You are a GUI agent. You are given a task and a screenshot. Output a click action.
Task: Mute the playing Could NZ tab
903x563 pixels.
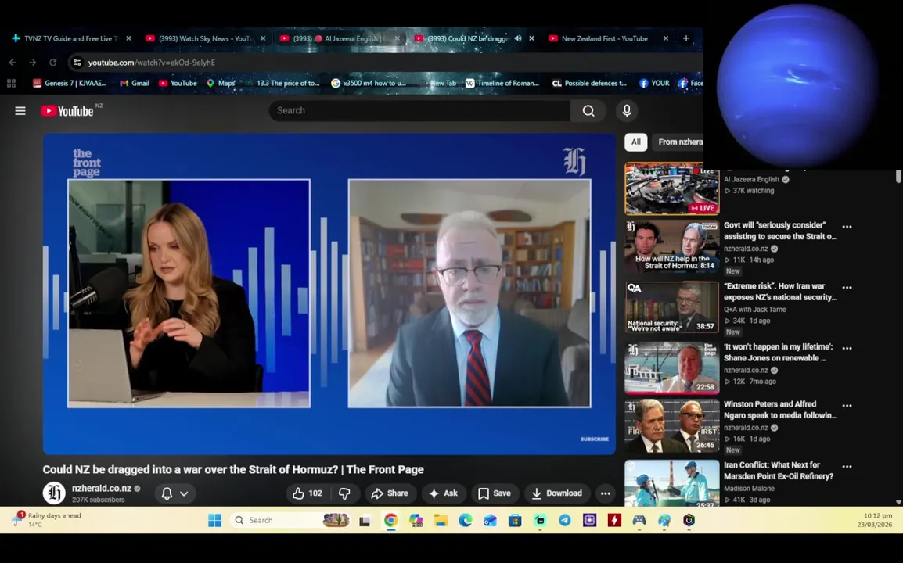pos(518,38)
